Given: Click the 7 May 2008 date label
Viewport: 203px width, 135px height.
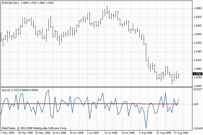Looking at the screenshot, I should pyautogui.click(x=8, y=133).
